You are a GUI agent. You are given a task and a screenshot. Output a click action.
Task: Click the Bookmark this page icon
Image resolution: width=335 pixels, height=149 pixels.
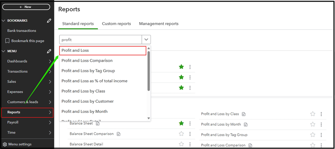[x=7, y=41]
